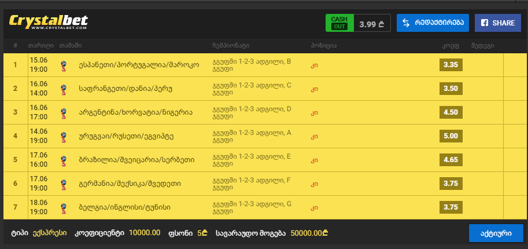Image resolution: width=528 pixels, height=249 pixels.
Task: Click the Crystalbet logo
Action: [48, 22]
